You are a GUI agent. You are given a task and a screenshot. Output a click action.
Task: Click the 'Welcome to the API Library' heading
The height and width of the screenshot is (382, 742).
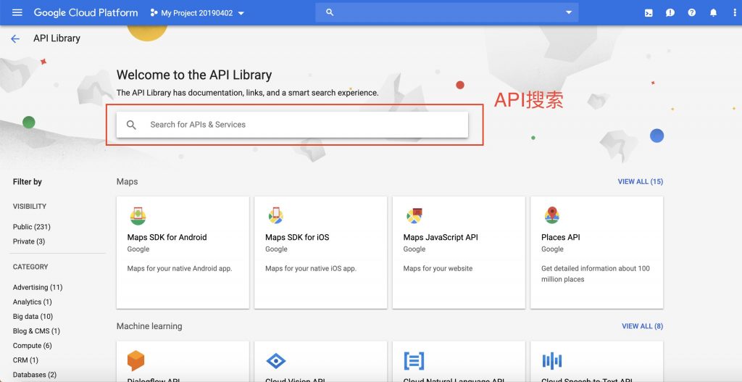tap(194, 75)
